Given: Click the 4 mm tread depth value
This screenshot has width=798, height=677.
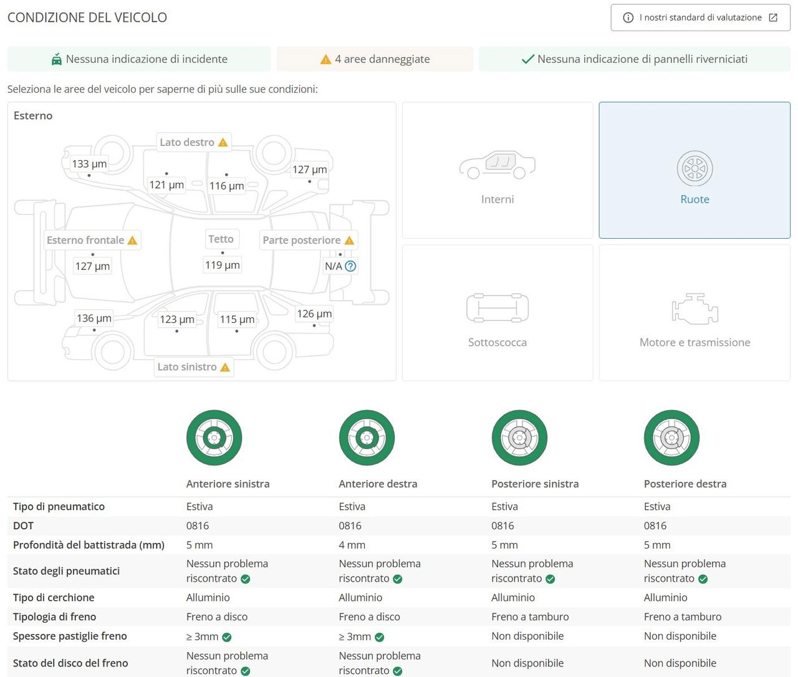Looking at the screenshot, I should pyautogui.click(x=352, y=545).
